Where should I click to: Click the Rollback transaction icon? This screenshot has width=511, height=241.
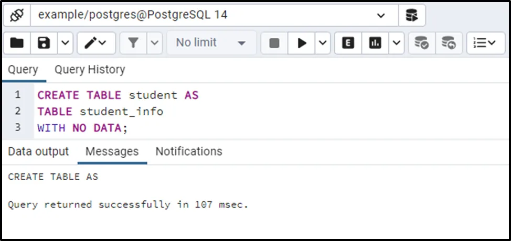coord(449,43)
